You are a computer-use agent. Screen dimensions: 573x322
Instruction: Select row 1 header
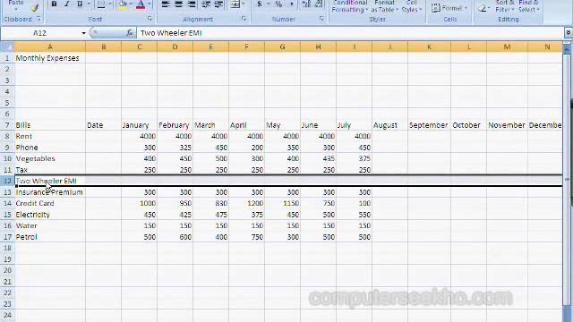coord(7,58)
